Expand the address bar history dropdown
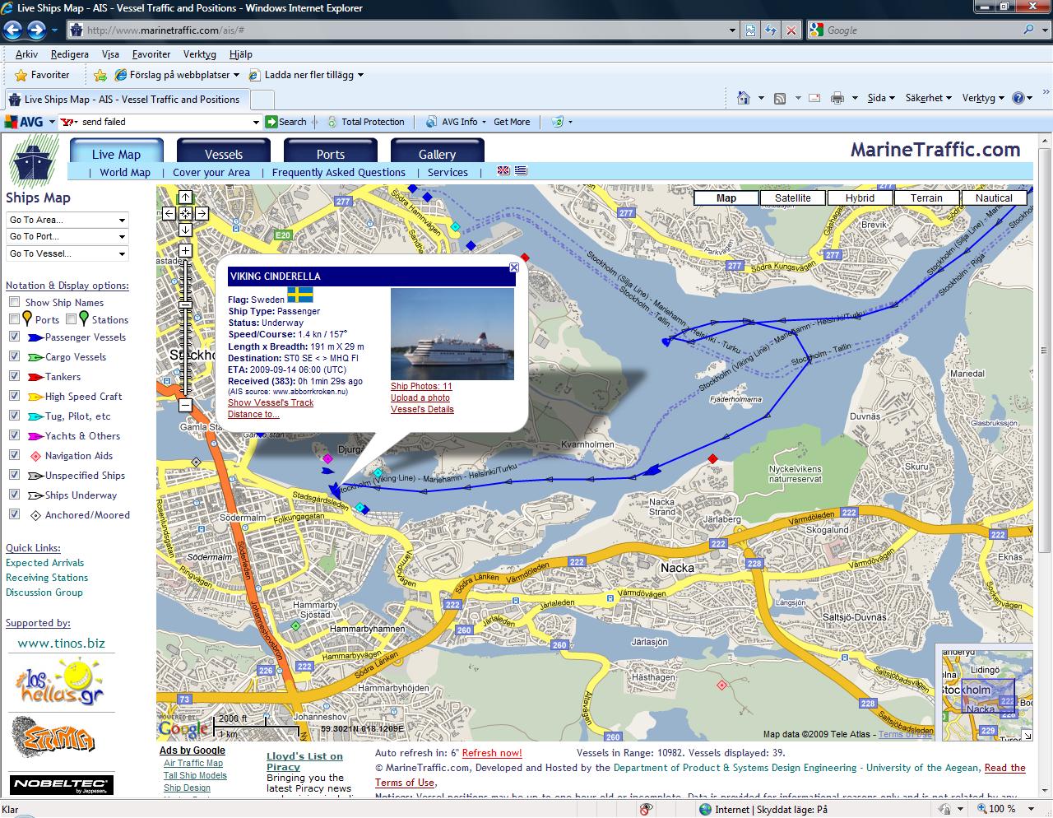 coord(732,30)
